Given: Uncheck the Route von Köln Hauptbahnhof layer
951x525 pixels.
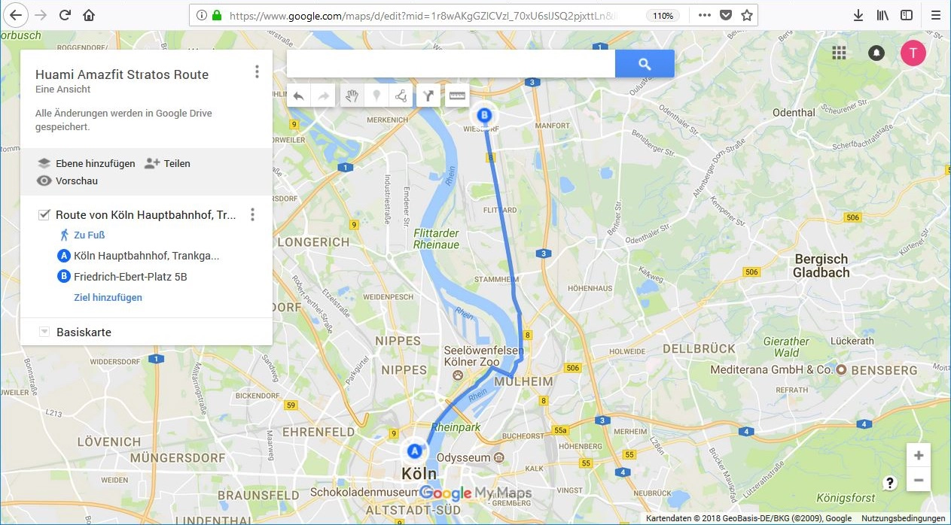Looking at the screenshot, I should [x=44, y=215].
